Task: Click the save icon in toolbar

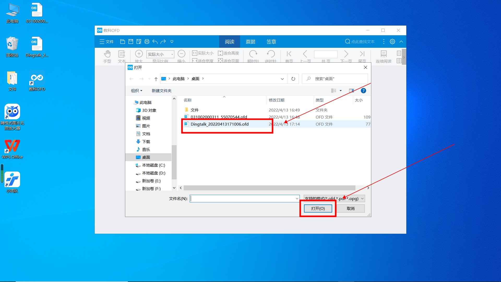Action: [131, 42]
